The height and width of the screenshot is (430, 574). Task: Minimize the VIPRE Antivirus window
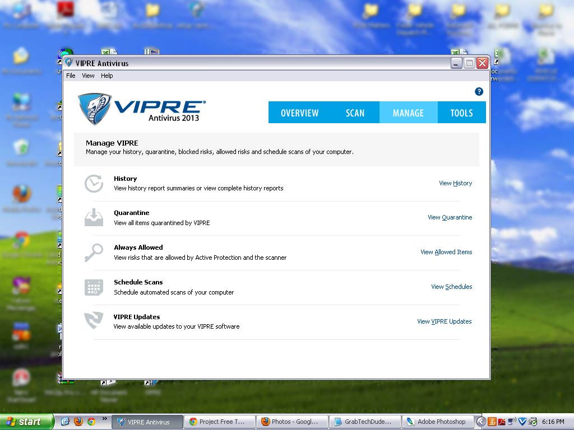pos(456,63)
